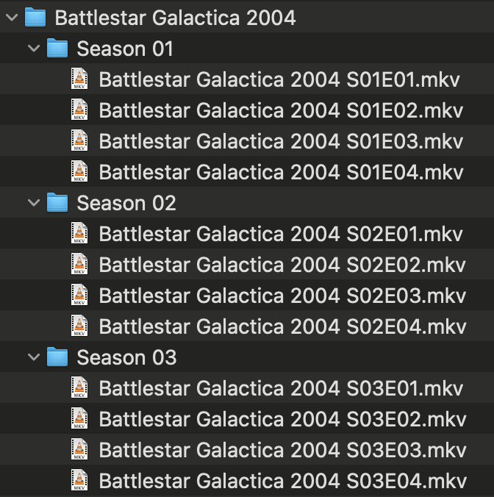
Task: Click the MKV icon of S03E02.mkv
Action: [79, 418]
